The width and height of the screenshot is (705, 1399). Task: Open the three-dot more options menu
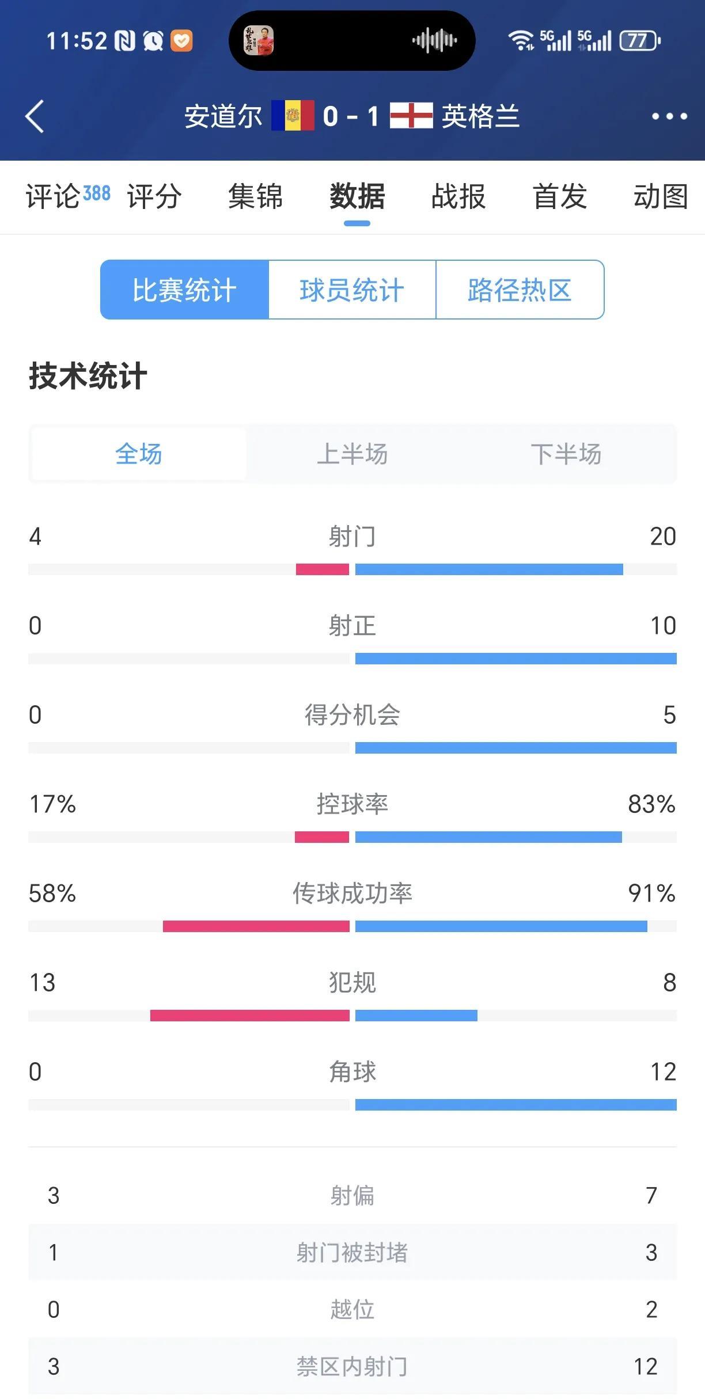pyautogui.click(x=669, y=116)
